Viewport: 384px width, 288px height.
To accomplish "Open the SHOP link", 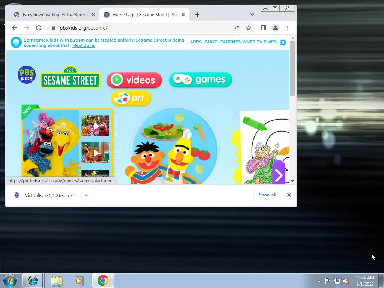I will click(x=211, y=42).
